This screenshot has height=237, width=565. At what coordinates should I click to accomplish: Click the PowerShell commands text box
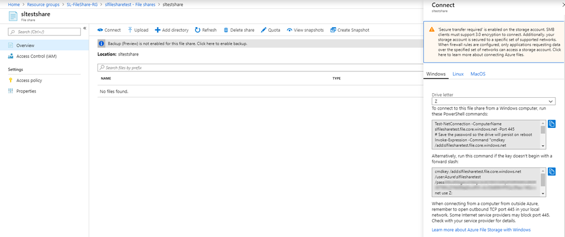(486, 134)
